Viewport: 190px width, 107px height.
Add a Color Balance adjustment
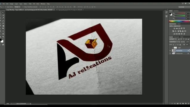click(x=175, y=31)
